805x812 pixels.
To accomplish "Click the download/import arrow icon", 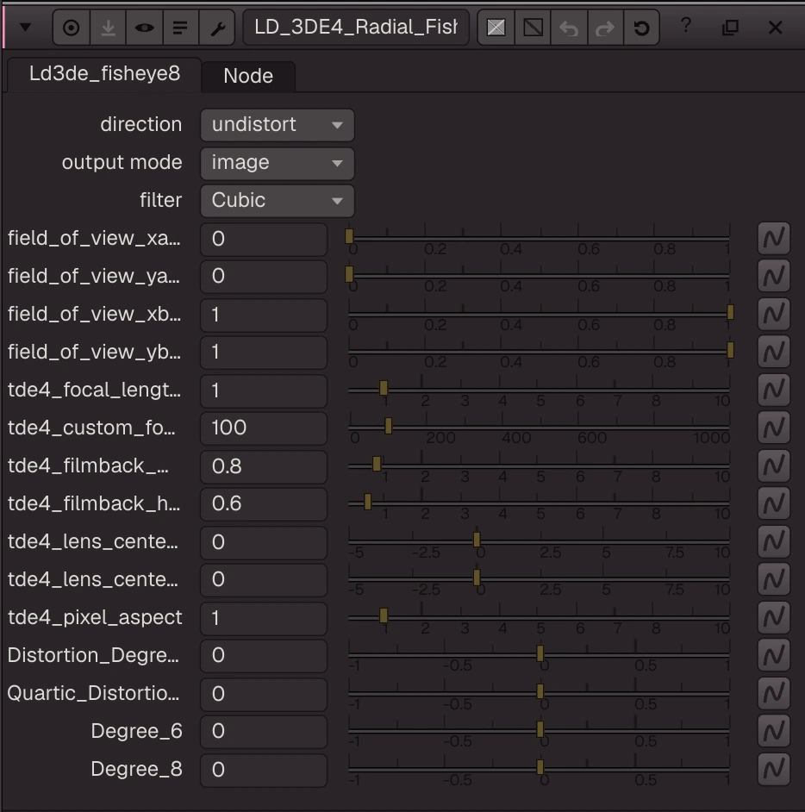I will [x=108, y=28].
